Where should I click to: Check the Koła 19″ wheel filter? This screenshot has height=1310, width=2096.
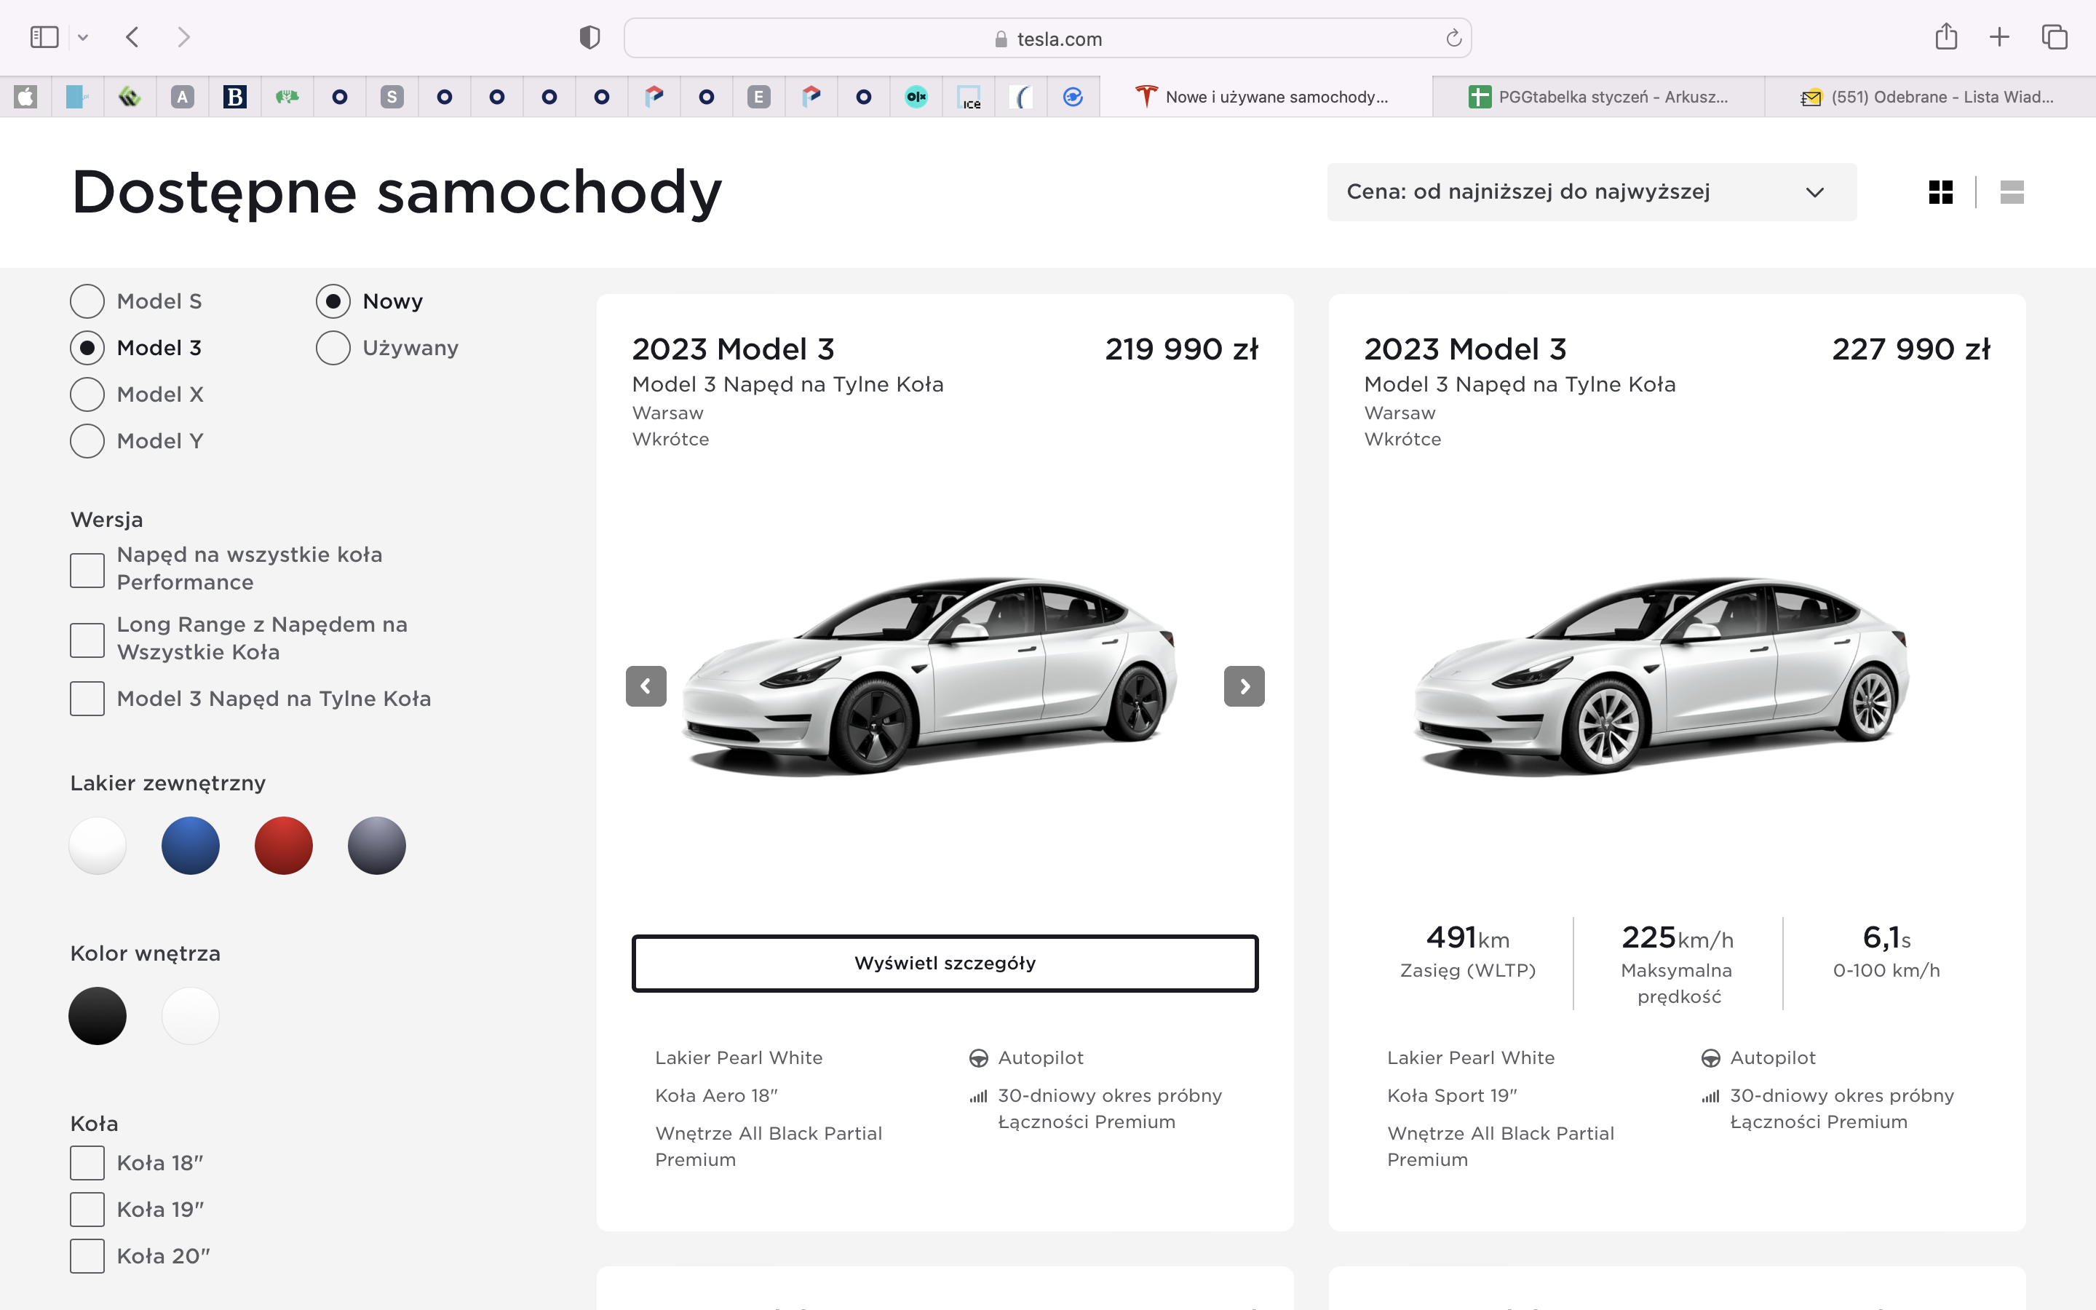[x=87, y=1210]
